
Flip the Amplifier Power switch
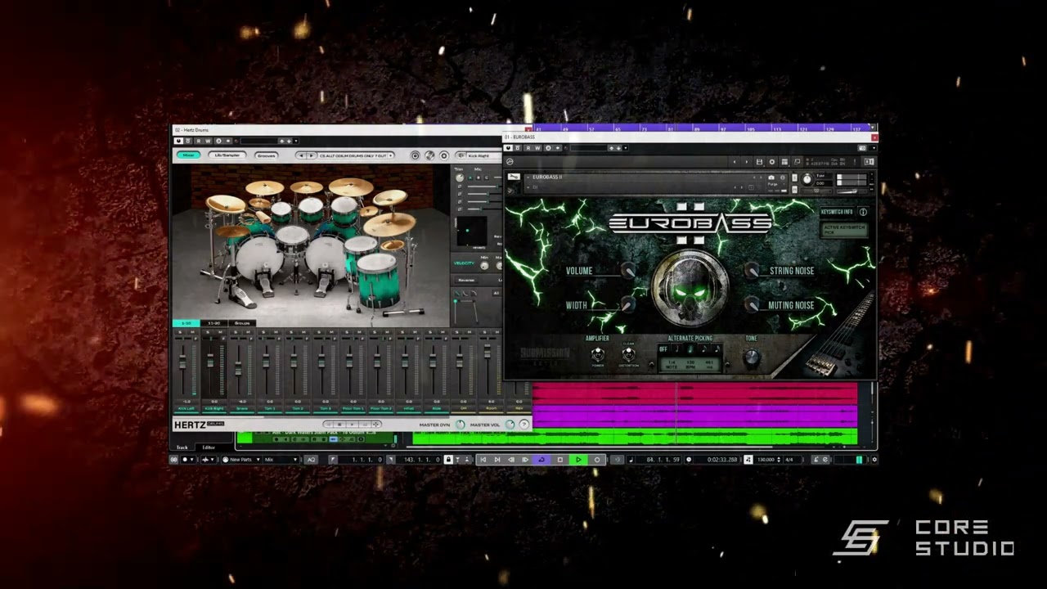pyautogui.click(x=597, y=354)
